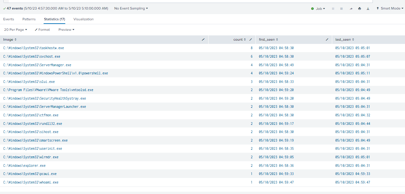The height and width of the screenshot is (194, 405).
Task: Open the Format options
Action: [x=42, y=29]
